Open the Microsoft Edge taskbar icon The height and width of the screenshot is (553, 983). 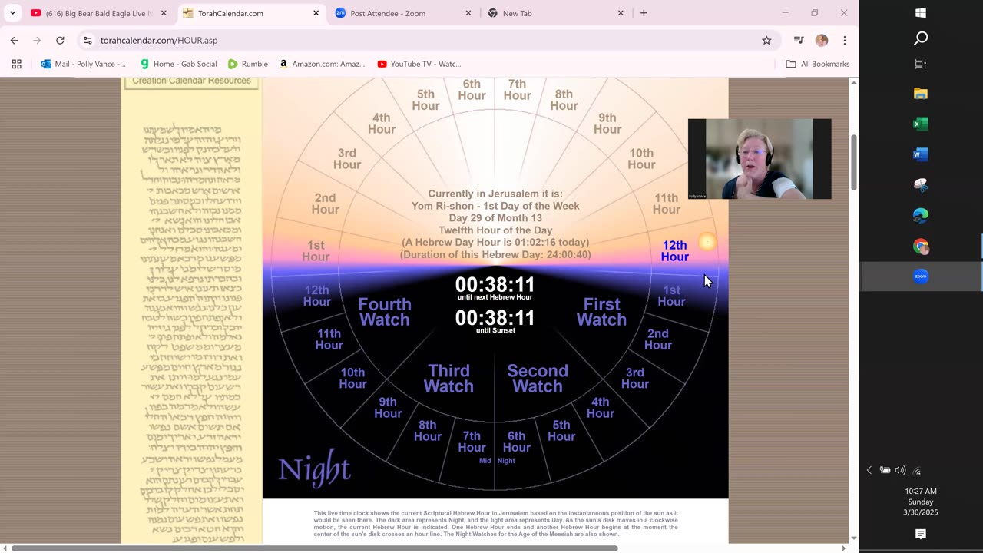click(x=921, y=216)
